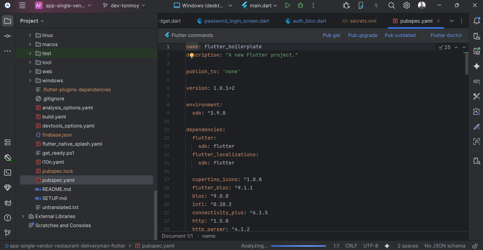Open the Commit tool window

[x=8, y=36]
